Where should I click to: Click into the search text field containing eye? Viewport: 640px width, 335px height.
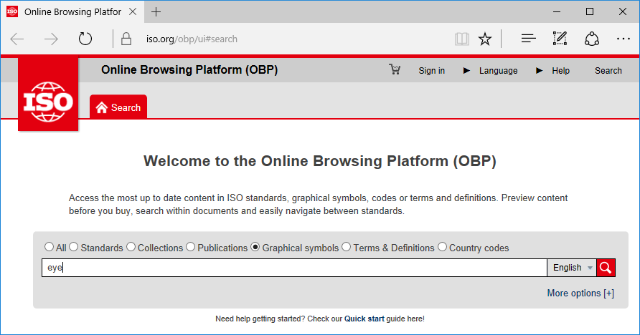tap(294, 268)
